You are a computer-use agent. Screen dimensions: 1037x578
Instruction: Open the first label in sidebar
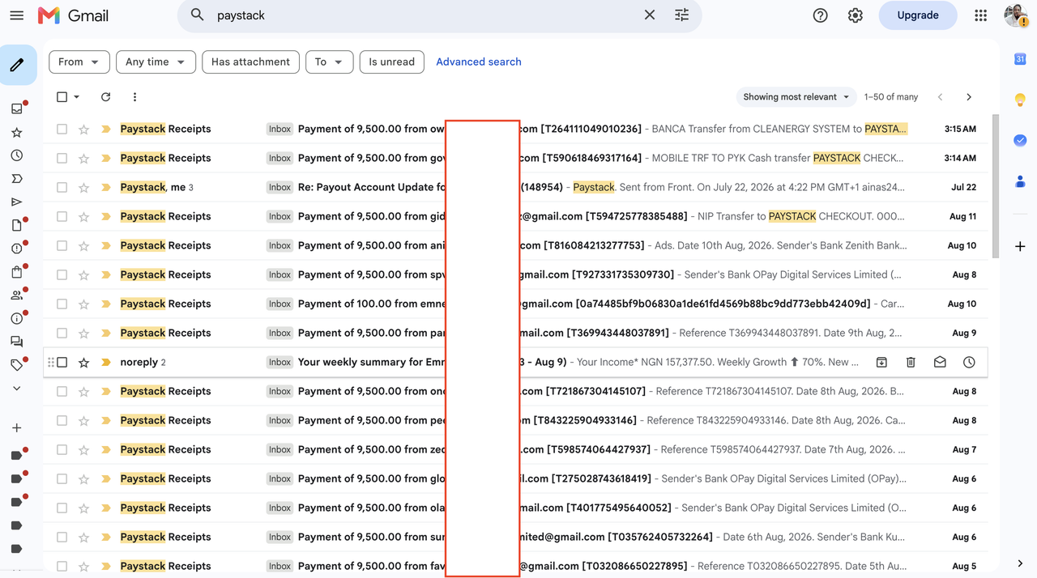pyautogui.click(x=17, y=455)
